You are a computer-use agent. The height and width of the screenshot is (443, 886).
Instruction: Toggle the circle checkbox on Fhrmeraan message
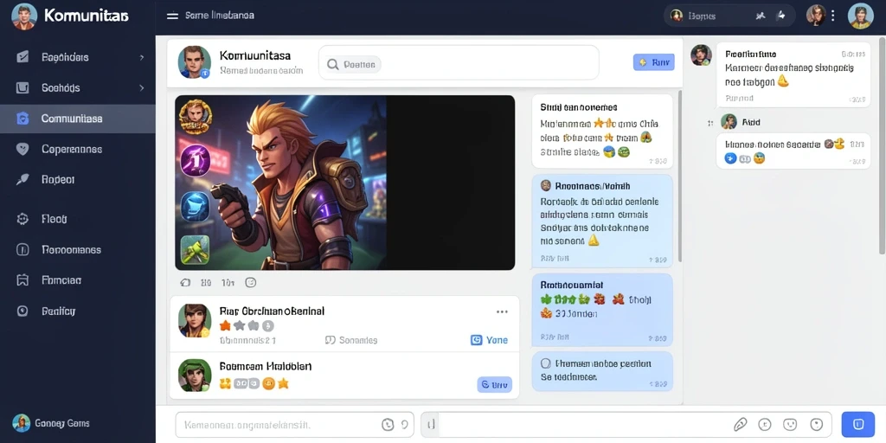point(546,363)
